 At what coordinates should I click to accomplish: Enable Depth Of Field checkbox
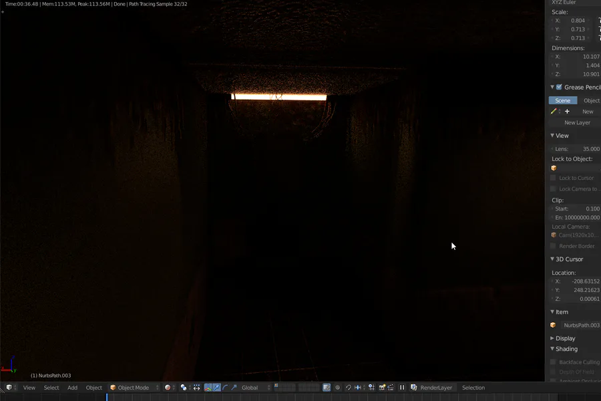[553, 372]
